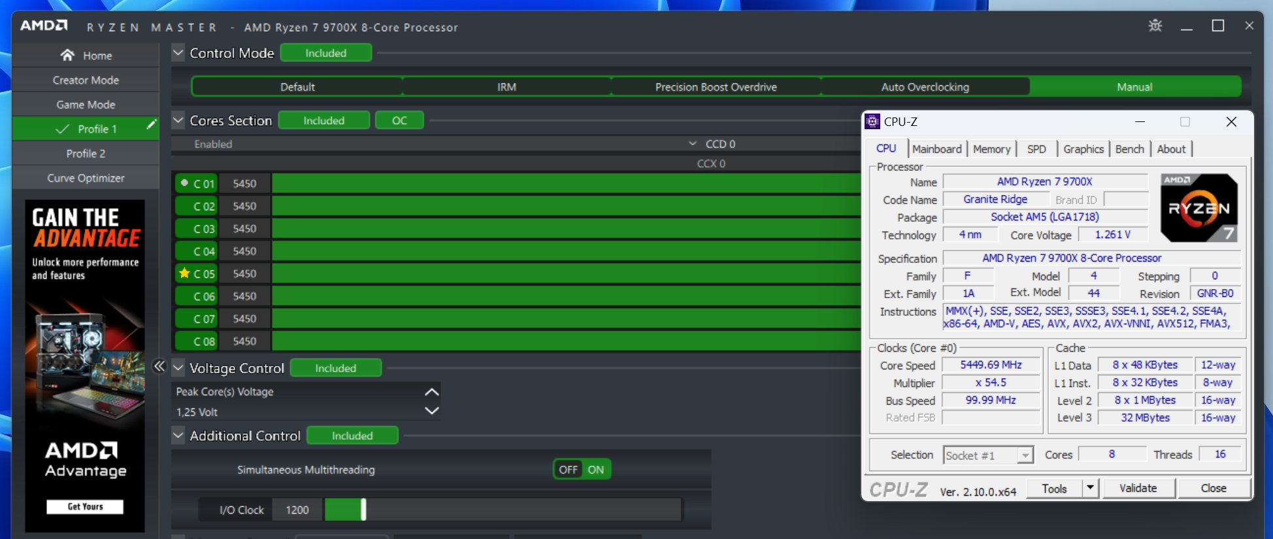Click the Ryzen 7 logo in CPU-Z

point(1199,208)
